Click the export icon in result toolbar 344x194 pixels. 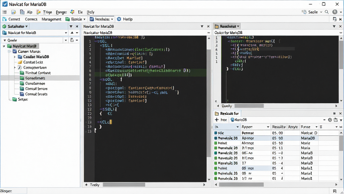click(x=336, y=120)
